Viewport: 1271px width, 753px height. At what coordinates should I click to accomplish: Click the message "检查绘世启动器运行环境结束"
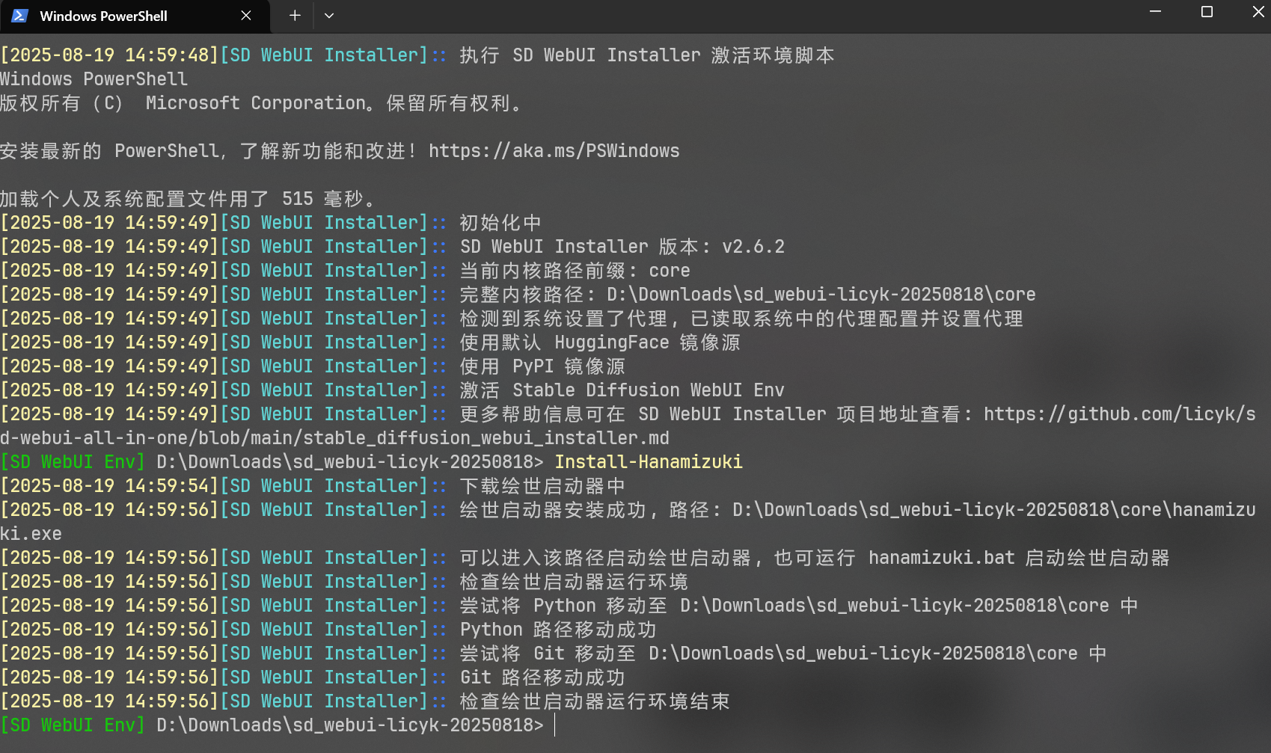[x=595, y=701]
